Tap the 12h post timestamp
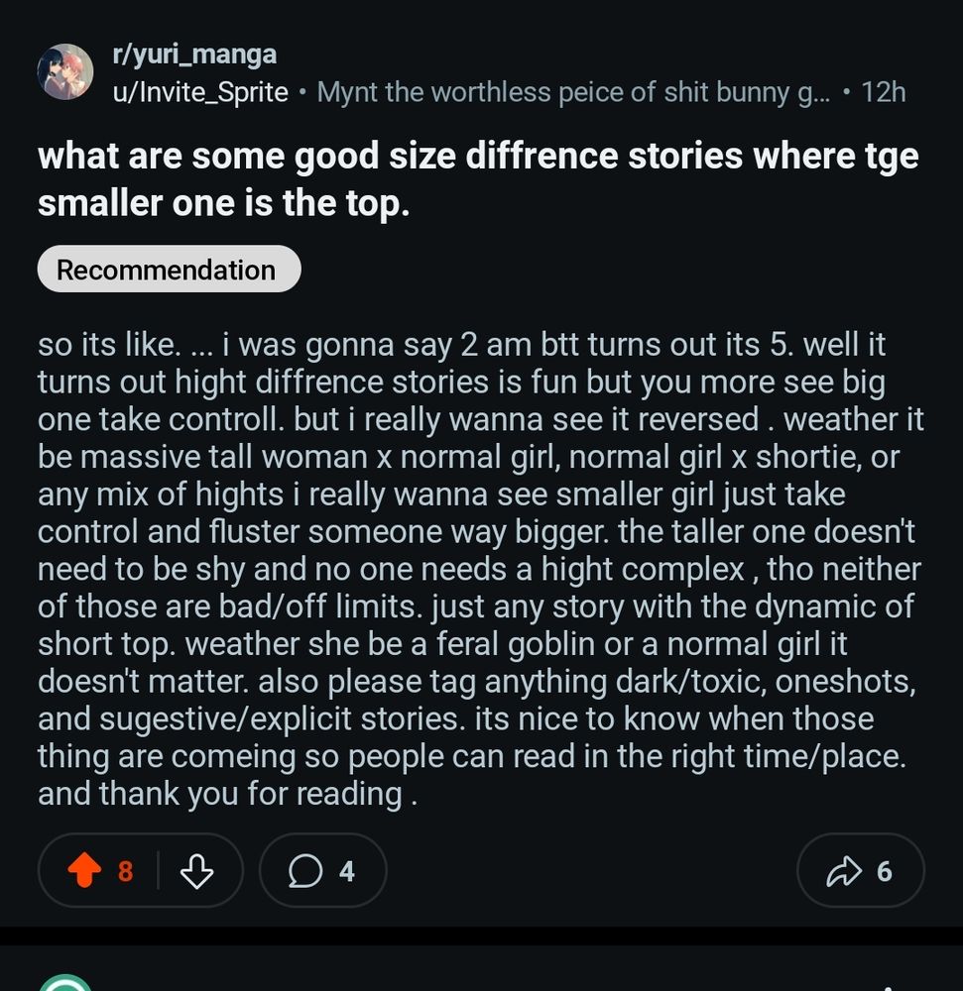 point(883,92)
